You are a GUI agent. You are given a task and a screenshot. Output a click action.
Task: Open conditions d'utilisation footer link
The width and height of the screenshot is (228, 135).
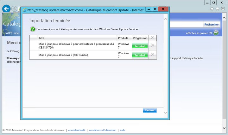click(103, 130)
